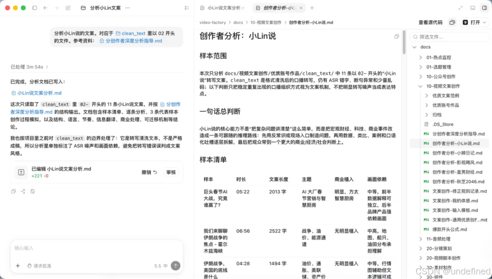The image size is (492, 279).
Task: Click the folder icon next to 分析小Lin文案
Action: (x=83, y=8)
